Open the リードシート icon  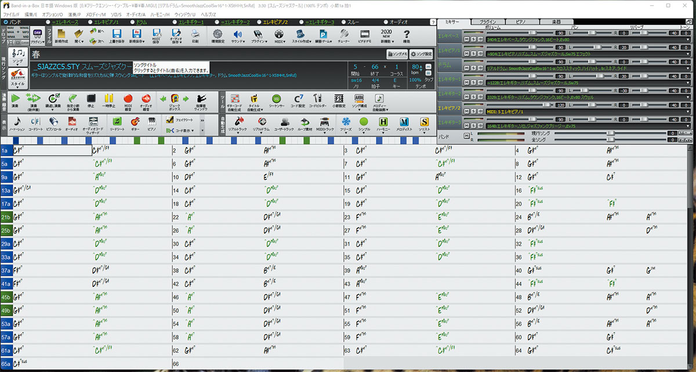tap(117, 123)
